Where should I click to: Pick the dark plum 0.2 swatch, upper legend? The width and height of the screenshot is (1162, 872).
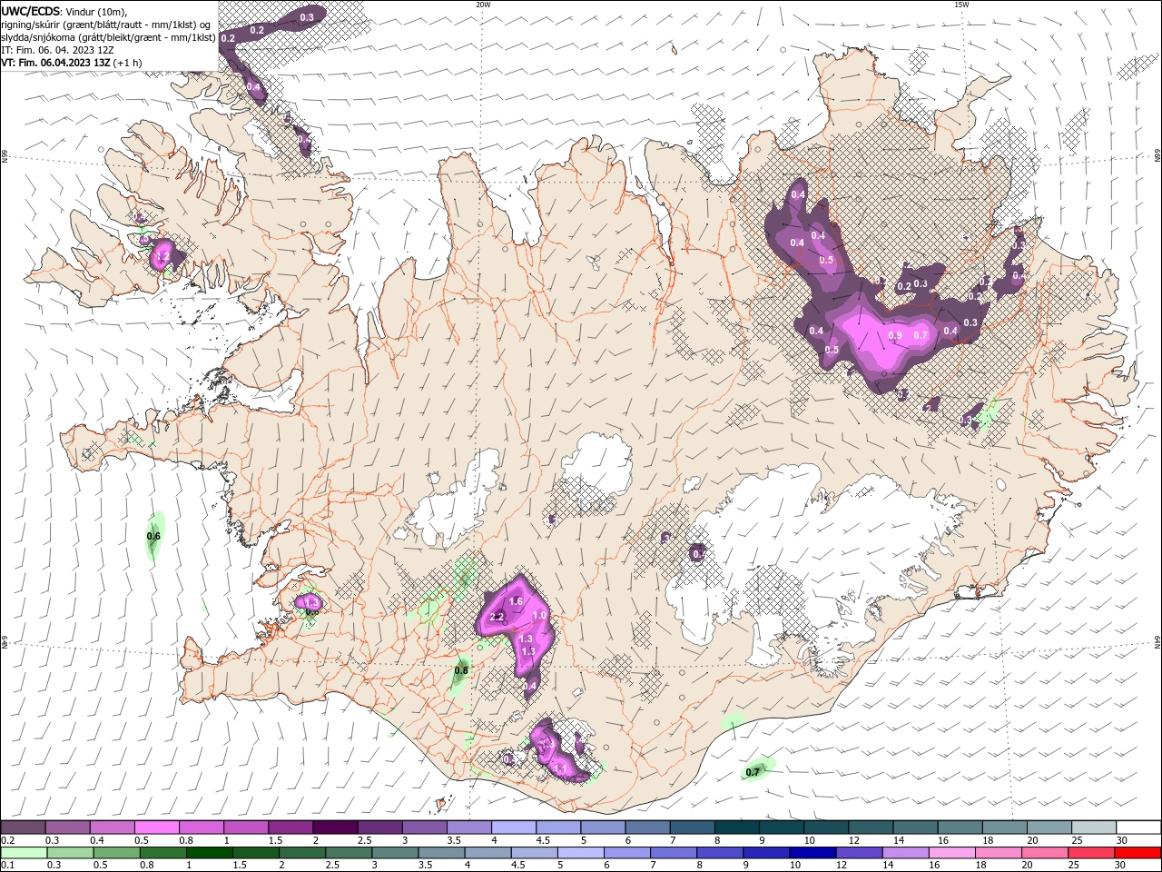coord(23,827)
